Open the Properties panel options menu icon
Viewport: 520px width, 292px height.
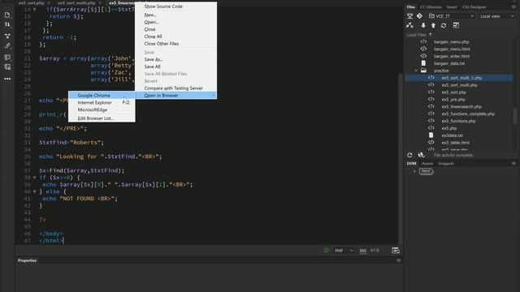(399, 260)
